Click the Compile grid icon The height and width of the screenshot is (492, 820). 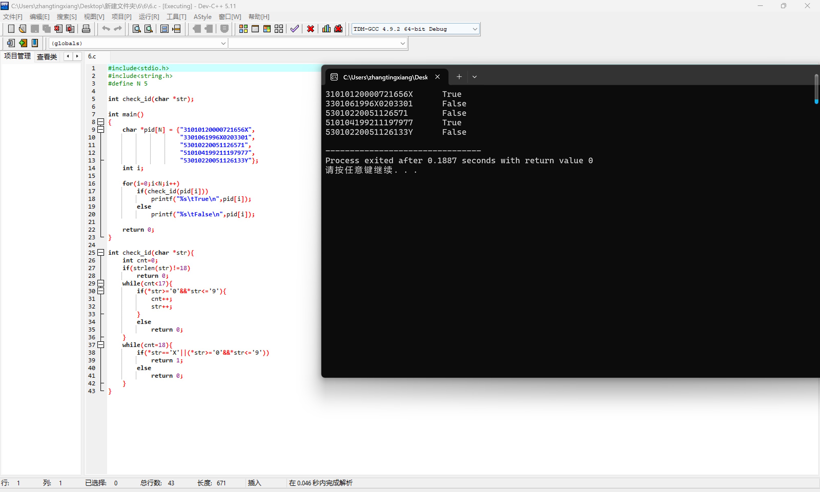[x=243, y=29]
